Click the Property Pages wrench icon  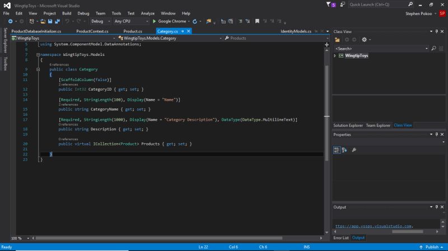coord(354,150)
